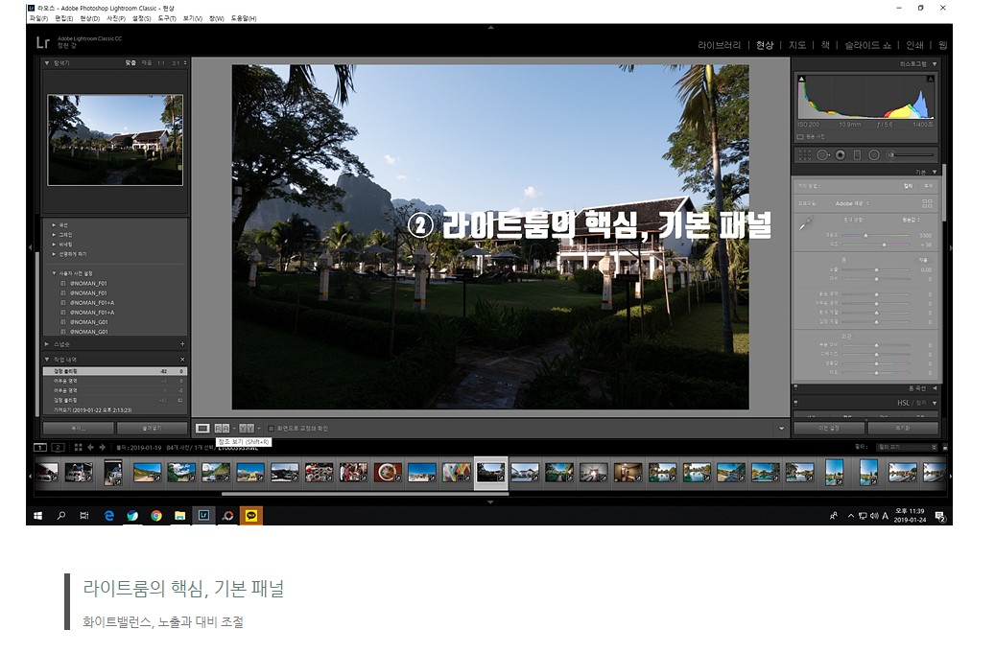Open the File menu
The height and width of the screenshot is (653, 995).
38,18
